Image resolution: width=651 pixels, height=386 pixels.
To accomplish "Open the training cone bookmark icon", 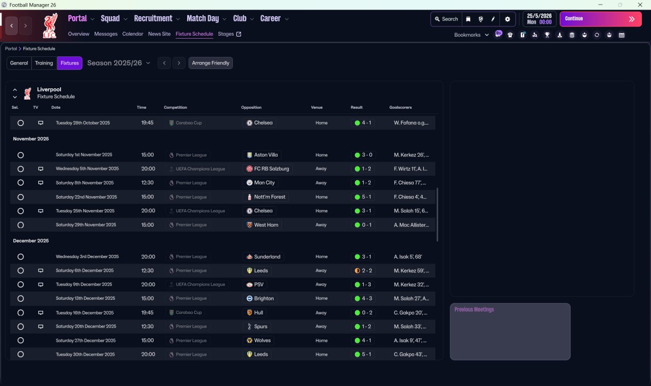I will coord(560,35).
